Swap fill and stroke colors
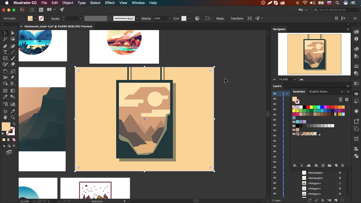This screenshot has height=203, width=361. click(14, 124)
